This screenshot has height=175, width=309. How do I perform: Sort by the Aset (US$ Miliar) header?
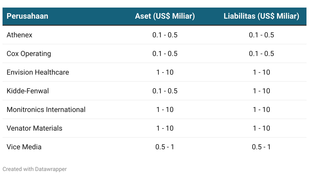pos(165,16)
